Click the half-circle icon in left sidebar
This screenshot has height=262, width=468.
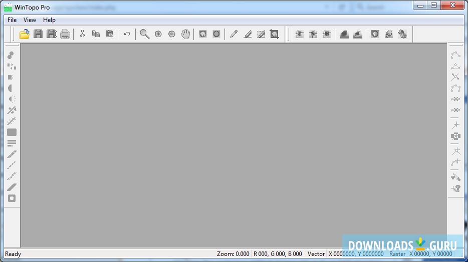[10, 88]
